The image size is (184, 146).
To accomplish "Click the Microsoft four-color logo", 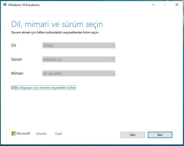I will pos(14,133).
